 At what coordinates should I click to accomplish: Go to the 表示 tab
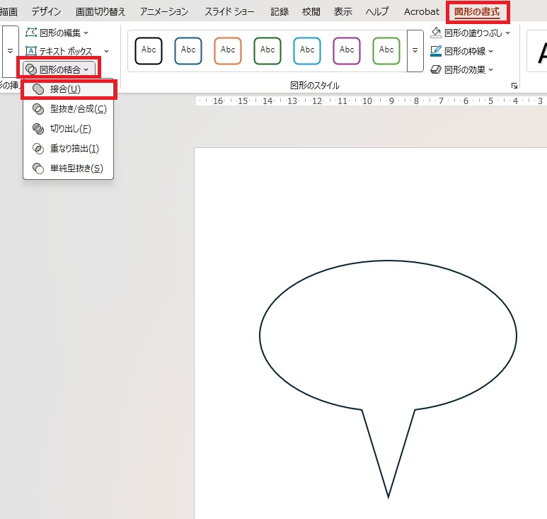(342, 12)
